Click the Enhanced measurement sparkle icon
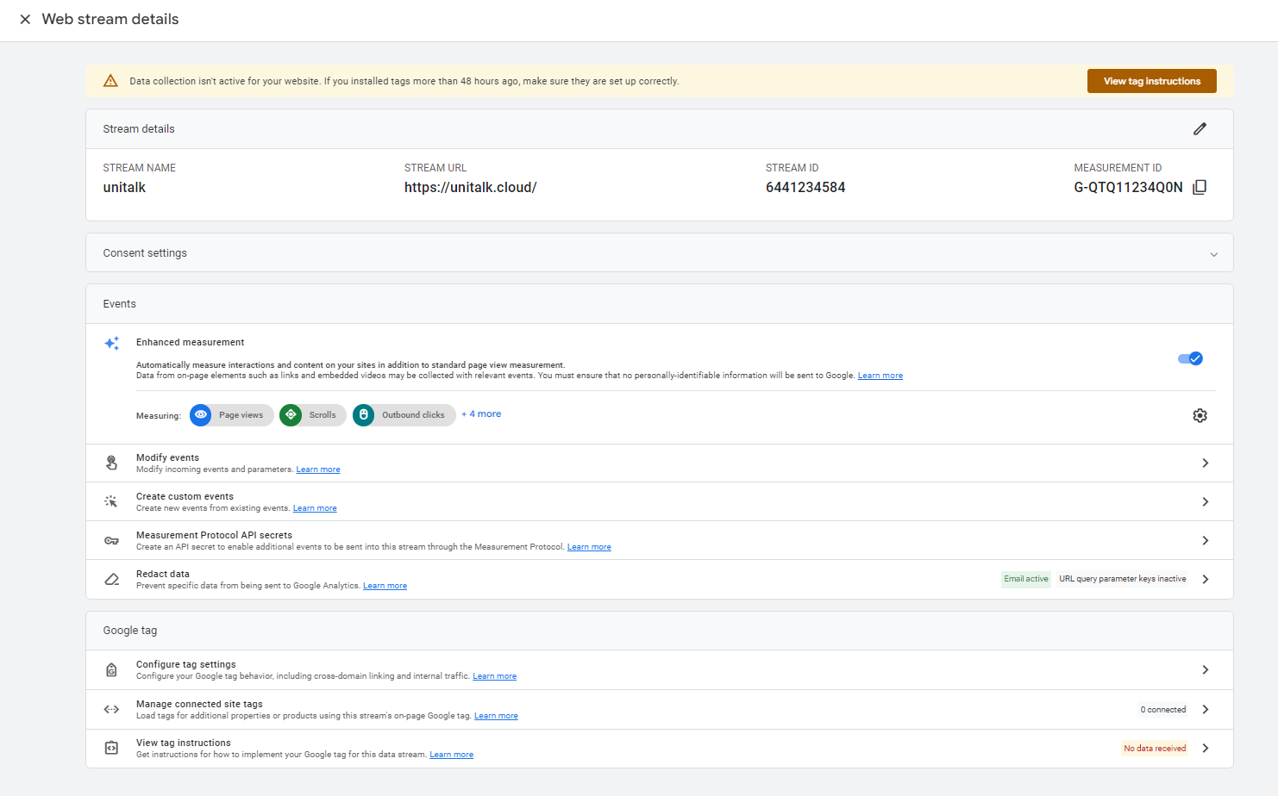The image size is (1278, 796). point(112,343)
